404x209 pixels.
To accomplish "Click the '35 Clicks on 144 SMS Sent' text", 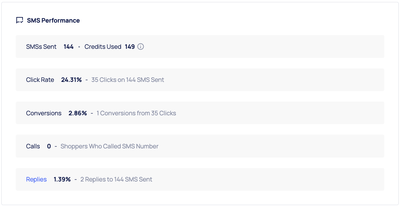I will coord(128,80).
